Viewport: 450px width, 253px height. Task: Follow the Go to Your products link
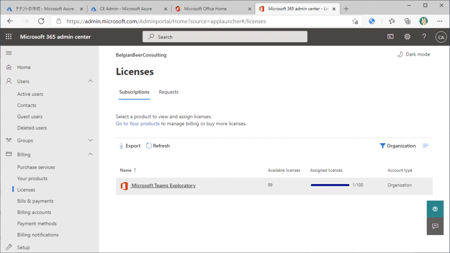tap(138, 123)
